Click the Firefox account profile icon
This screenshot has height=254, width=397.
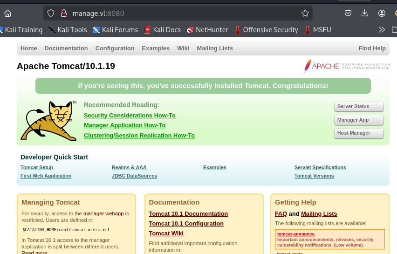point(382,13)
